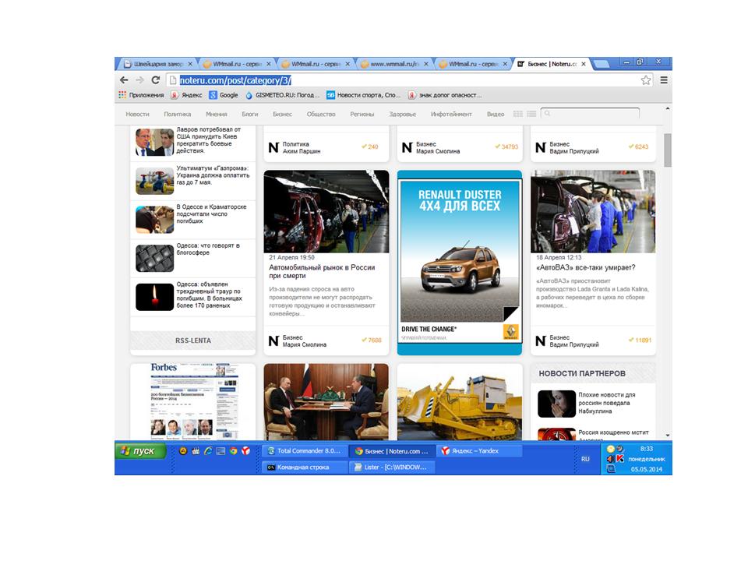This screenshot has width=748, height=561.
Task: Switch to Командная строка taskbar button
Action: 305,467
